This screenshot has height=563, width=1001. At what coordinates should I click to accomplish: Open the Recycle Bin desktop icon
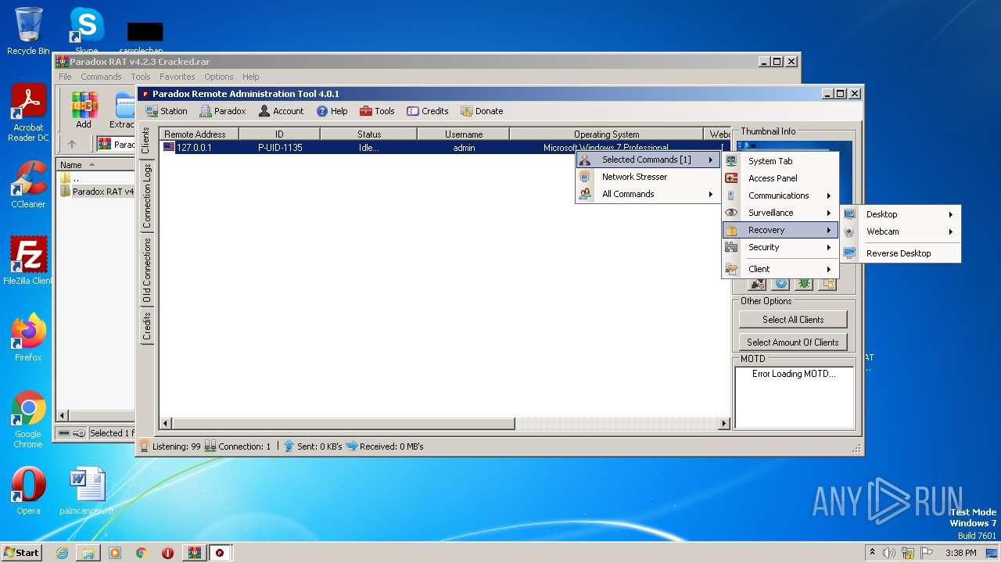click(x=28, y=31)
